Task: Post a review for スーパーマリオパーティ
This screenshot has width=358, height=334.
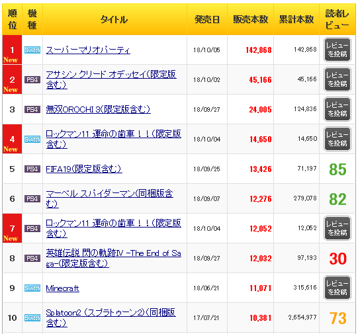Action: (x=337, y=50)
